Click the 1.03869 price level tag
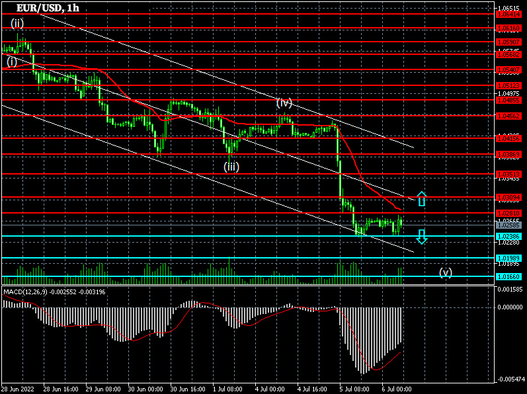527x394 pixels. click(x=509, y=155)
